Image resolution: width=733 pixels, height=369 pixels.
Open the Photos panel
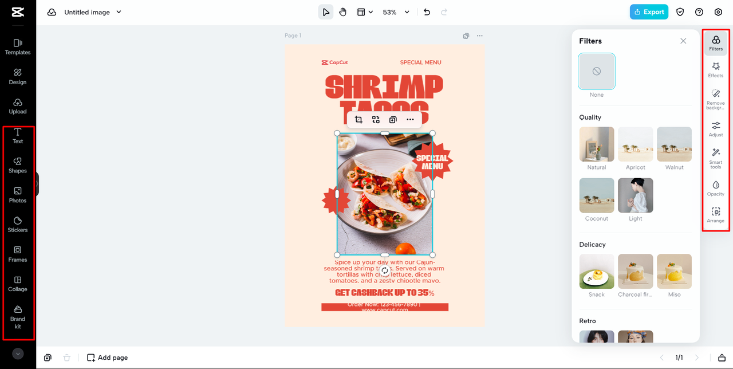click(x=18, y=195)
